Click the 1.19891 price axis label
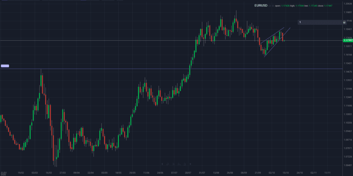Screen dimensions: 353x176 348,12
